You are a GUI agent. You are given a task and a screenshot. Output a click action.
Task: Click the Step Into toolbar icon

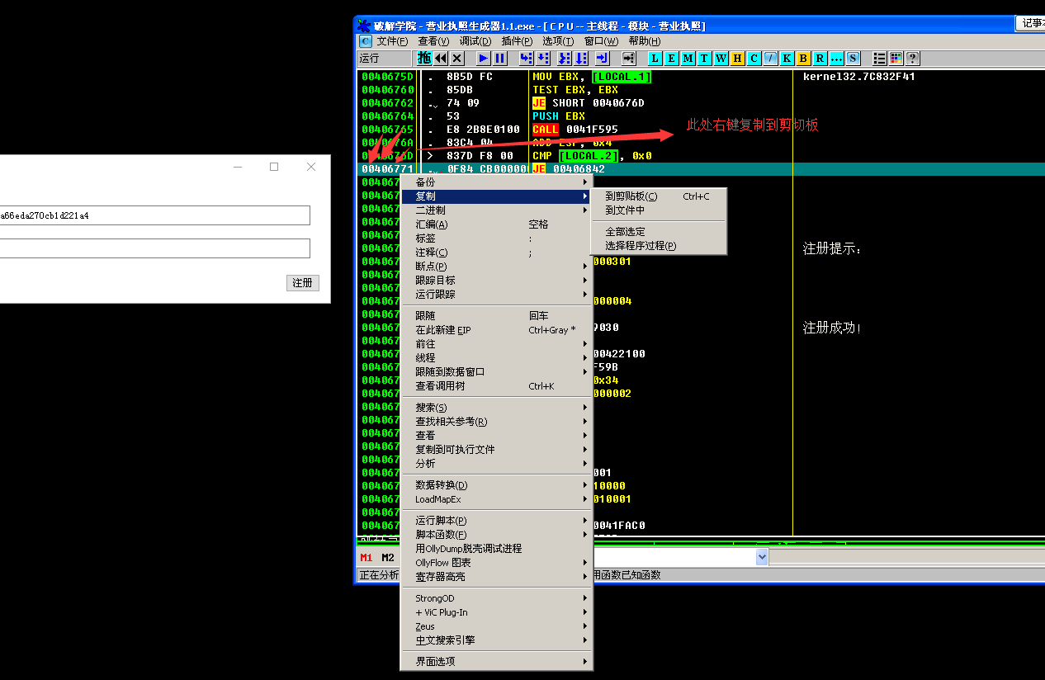pos(526,59)
